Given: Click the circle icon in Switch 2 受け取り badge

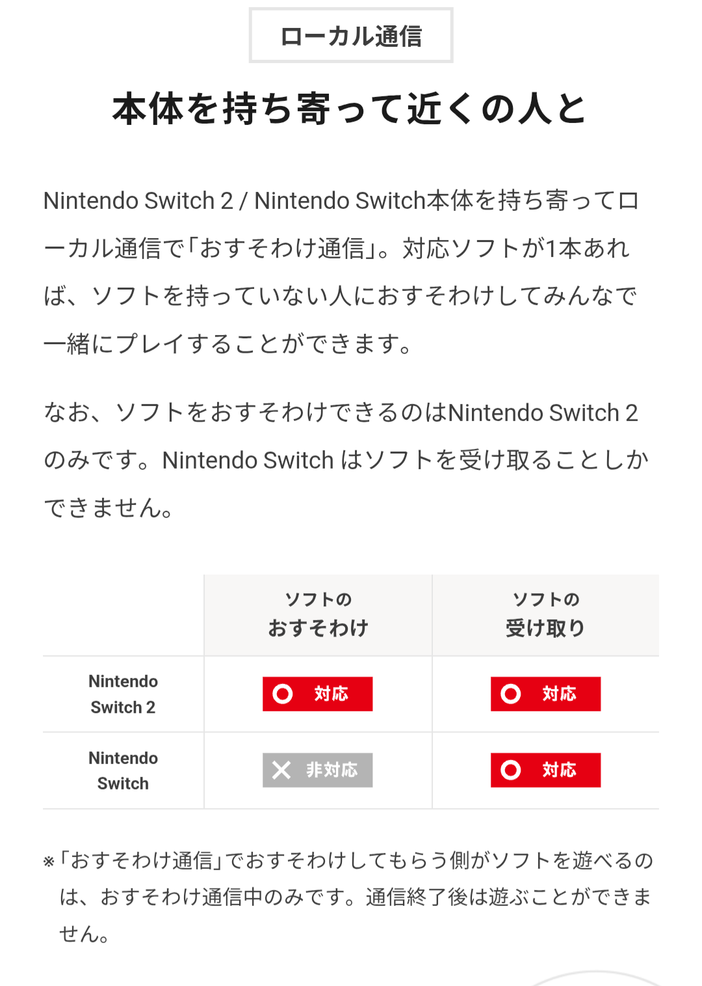Looking at the screenshot, I should pyautogui.click(x=511, y=694).
